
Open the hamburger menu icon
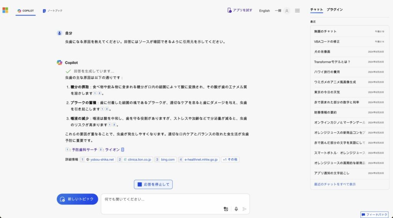tap(297, 11)
